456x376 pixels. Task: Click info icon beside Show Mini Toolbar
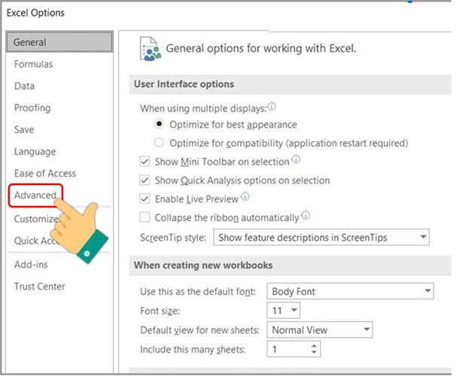(296, 159)
